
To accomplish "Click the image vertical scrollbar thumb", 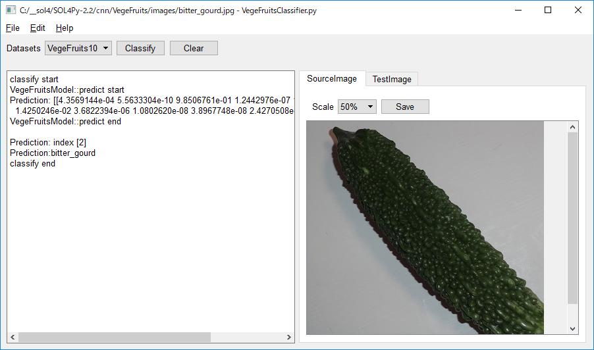I will [x=572, y=218].
